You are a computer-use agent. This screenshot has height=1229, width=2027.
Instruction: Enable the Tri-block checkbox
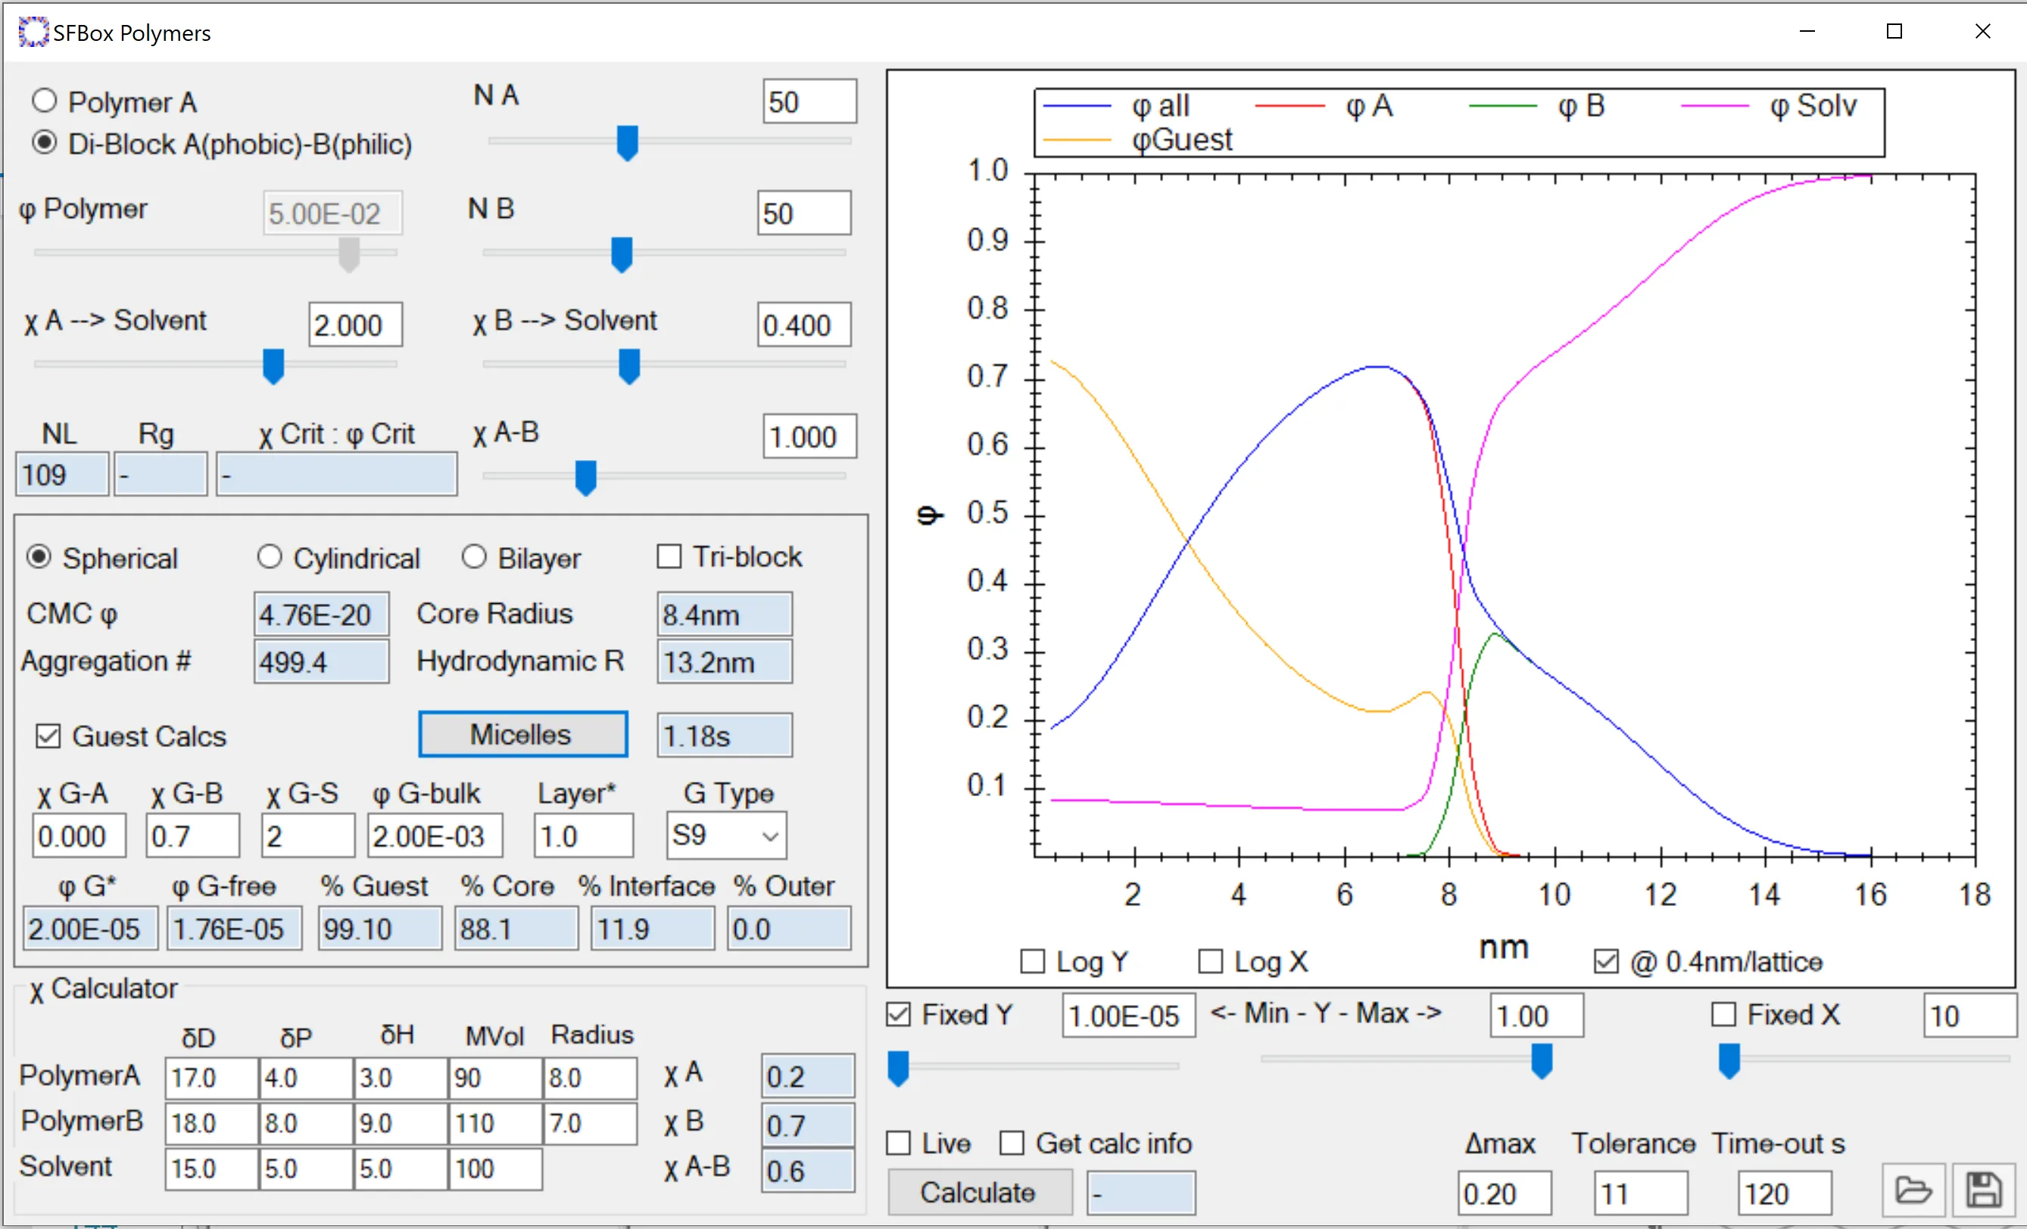[669, 556]
